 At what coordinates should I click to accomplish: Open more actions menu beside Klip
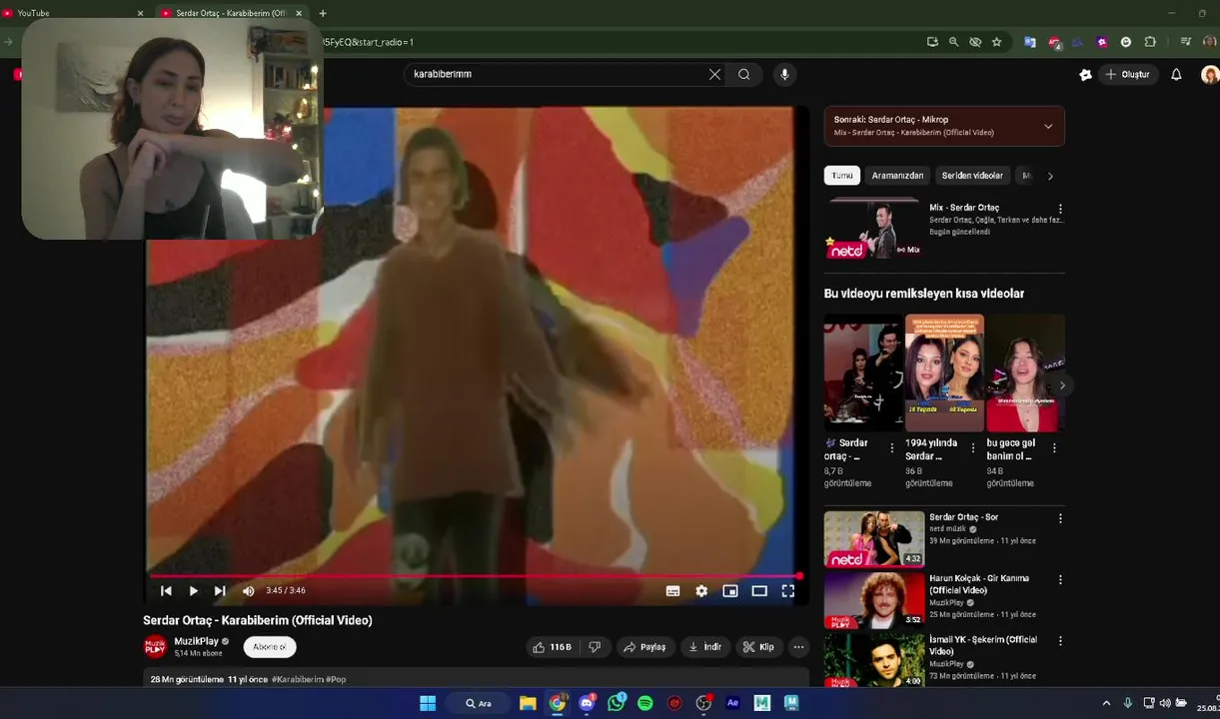click(798, 647)
